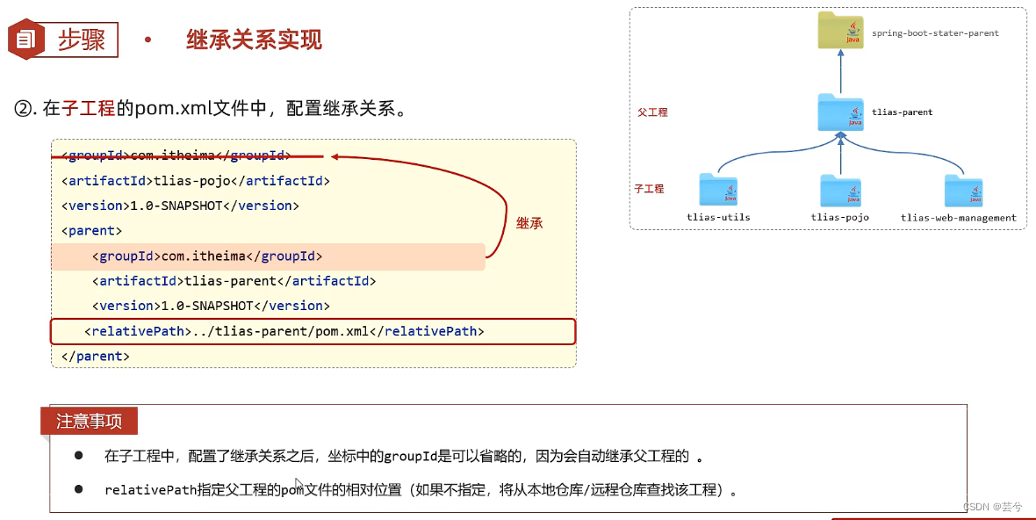Click the 注意事项 red banner
The height and width of the screenshot is (520, 1036).
(90, 422)
